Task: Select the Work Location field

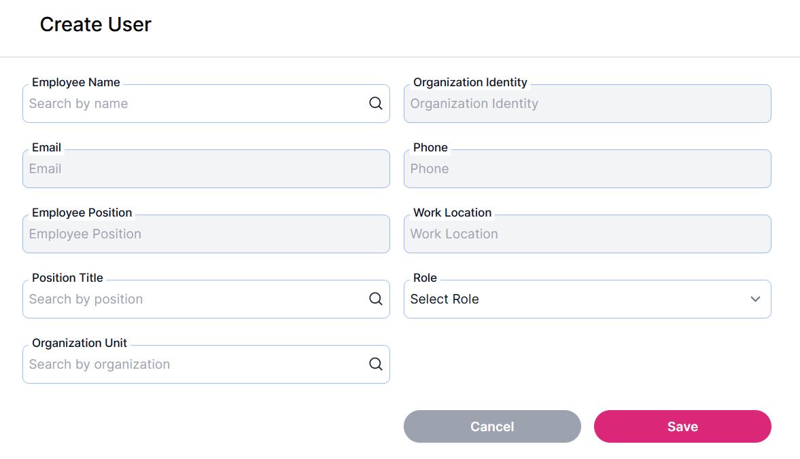Action: click(587, 234)
